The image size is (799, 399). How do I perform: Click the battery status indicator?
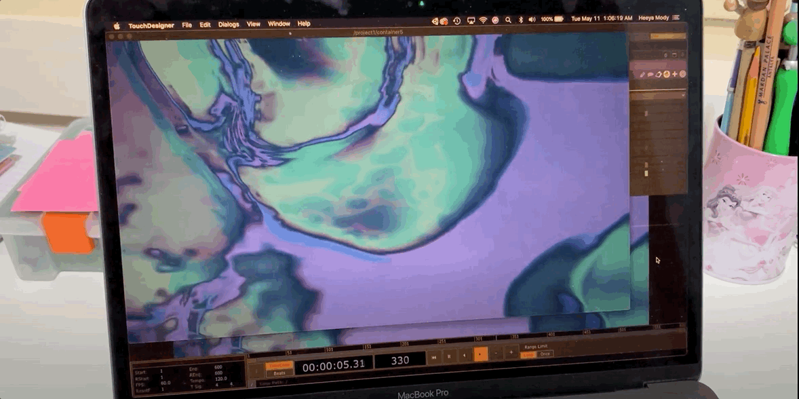tap(552, 19)
